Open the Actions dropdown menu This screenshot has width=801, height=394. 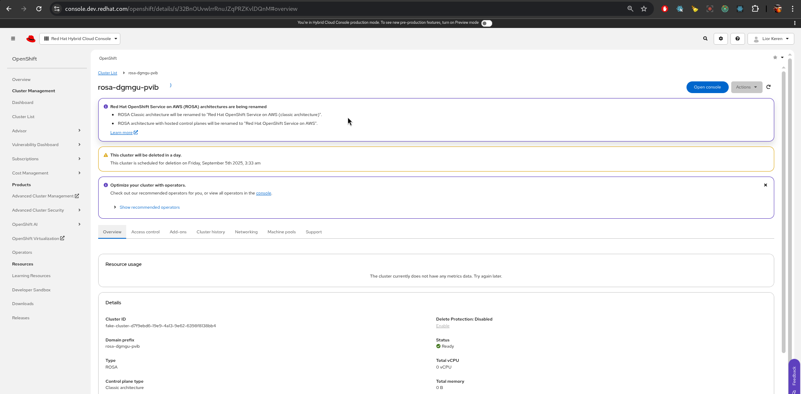[x=746, y=87]
